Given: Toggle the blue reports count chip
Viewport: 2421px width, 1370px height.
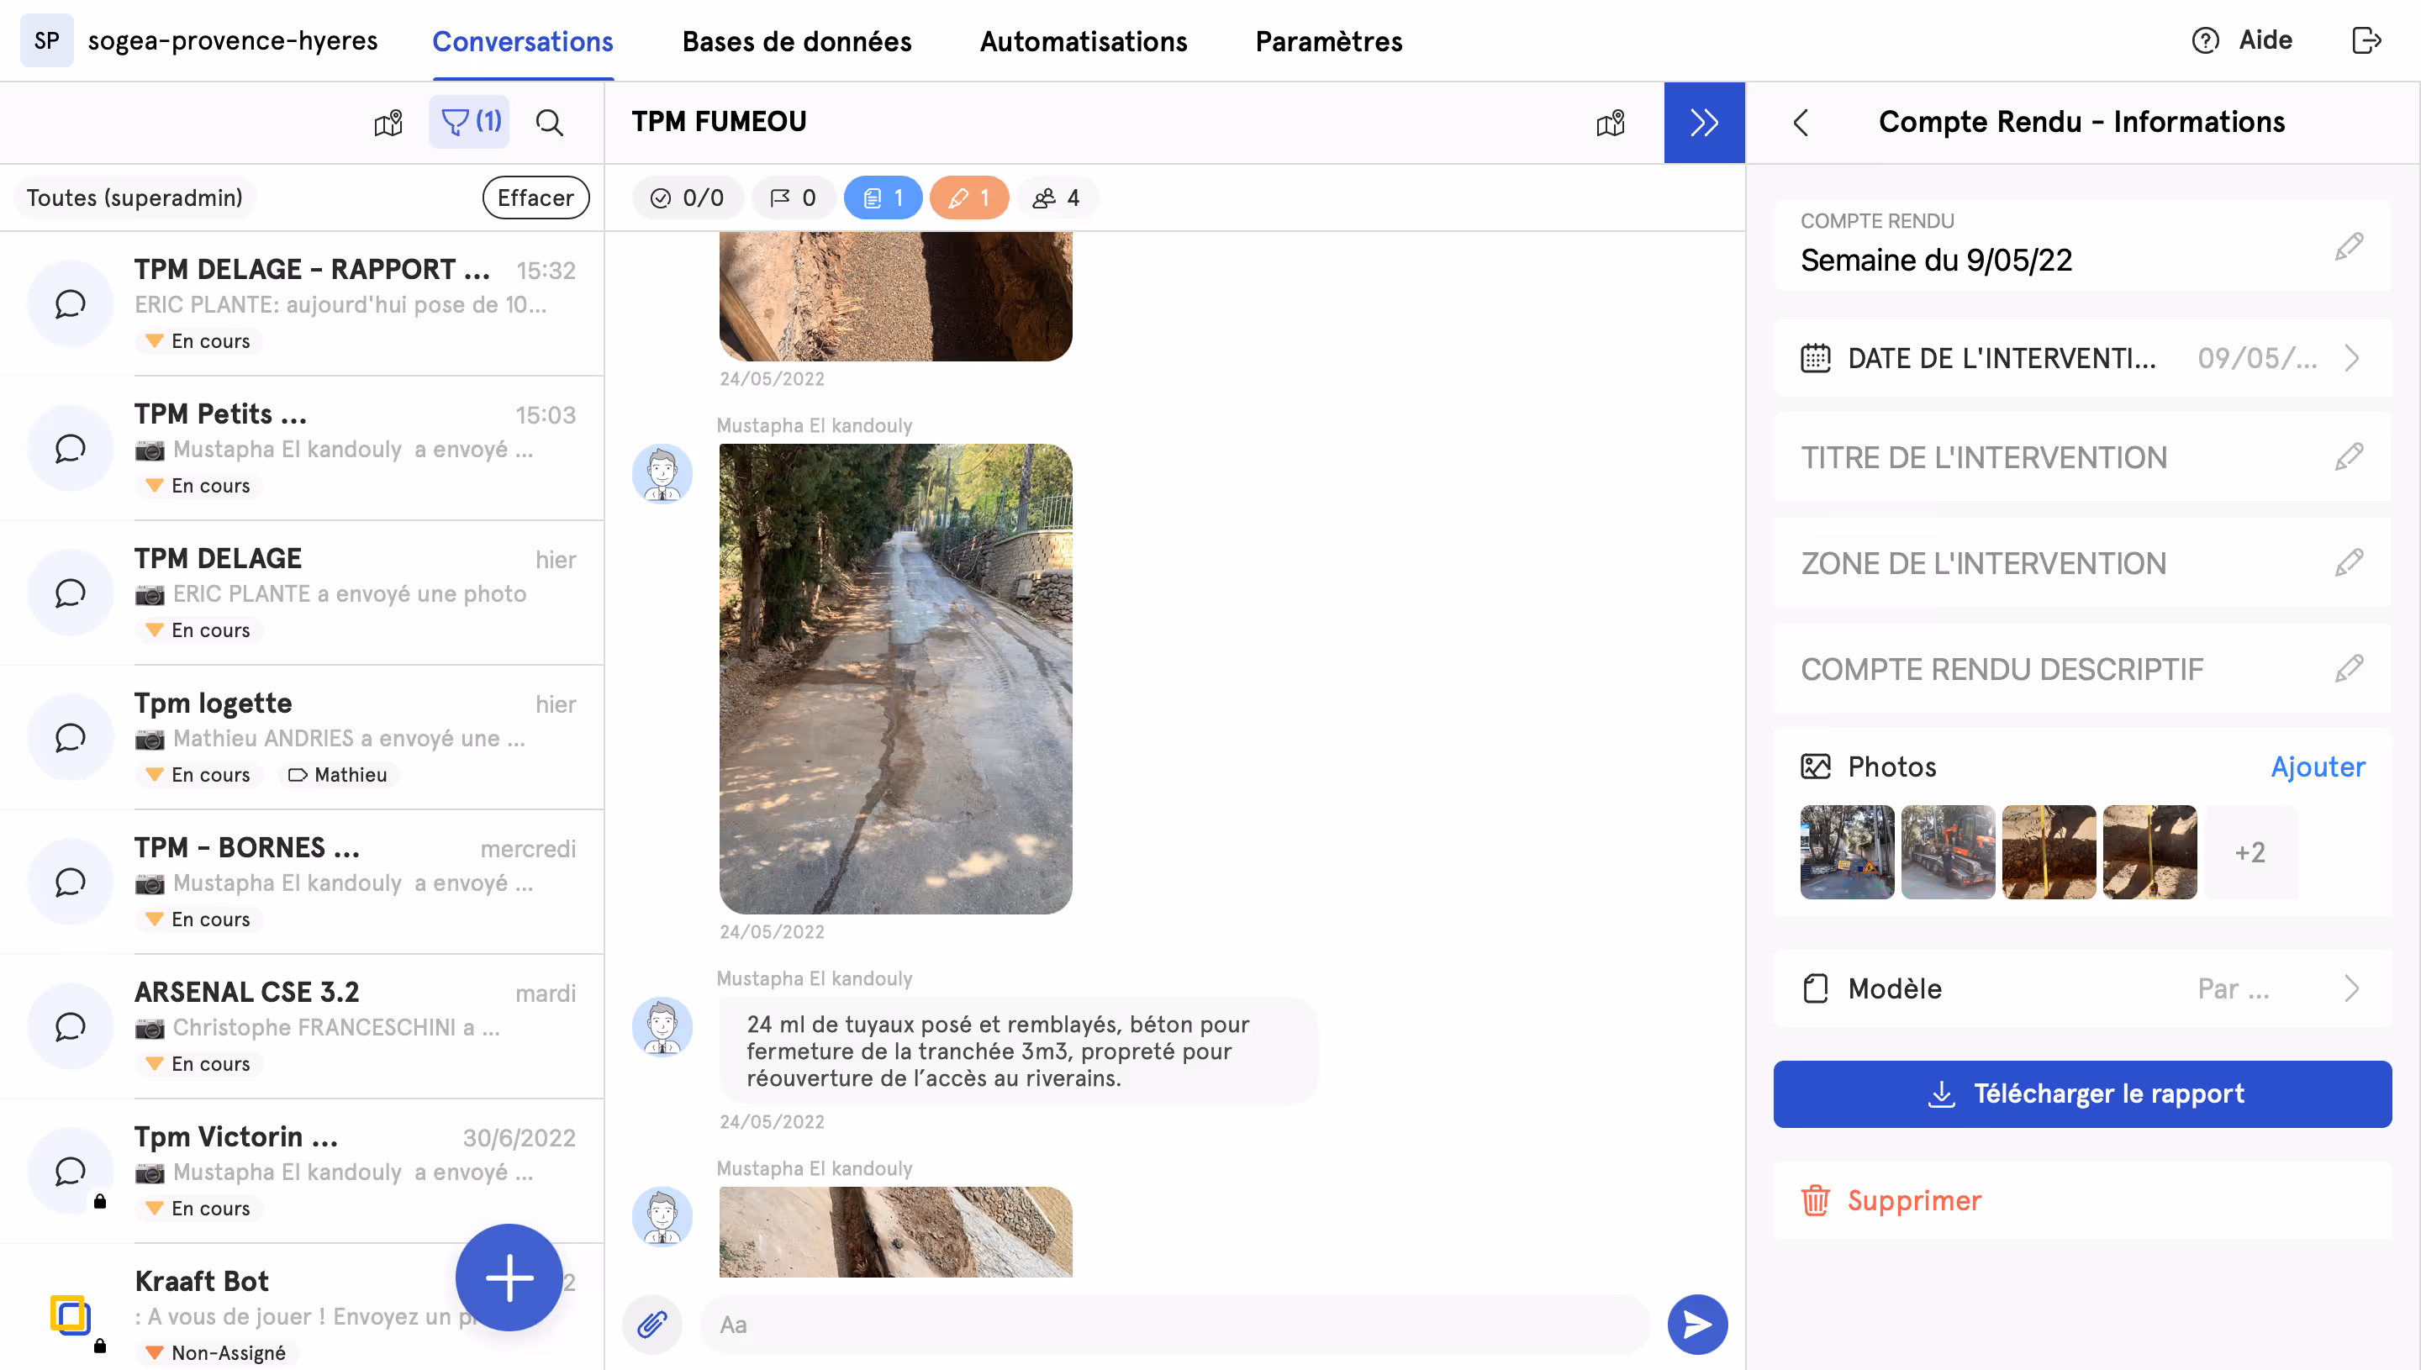Looking at the screenshot, I should [882, 198].
